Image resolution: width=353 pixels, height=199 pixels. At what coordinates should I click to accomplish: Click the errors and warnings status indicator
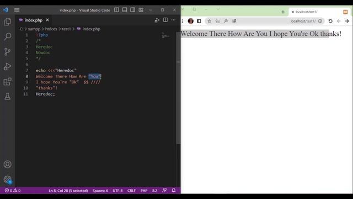pos(13,191)
